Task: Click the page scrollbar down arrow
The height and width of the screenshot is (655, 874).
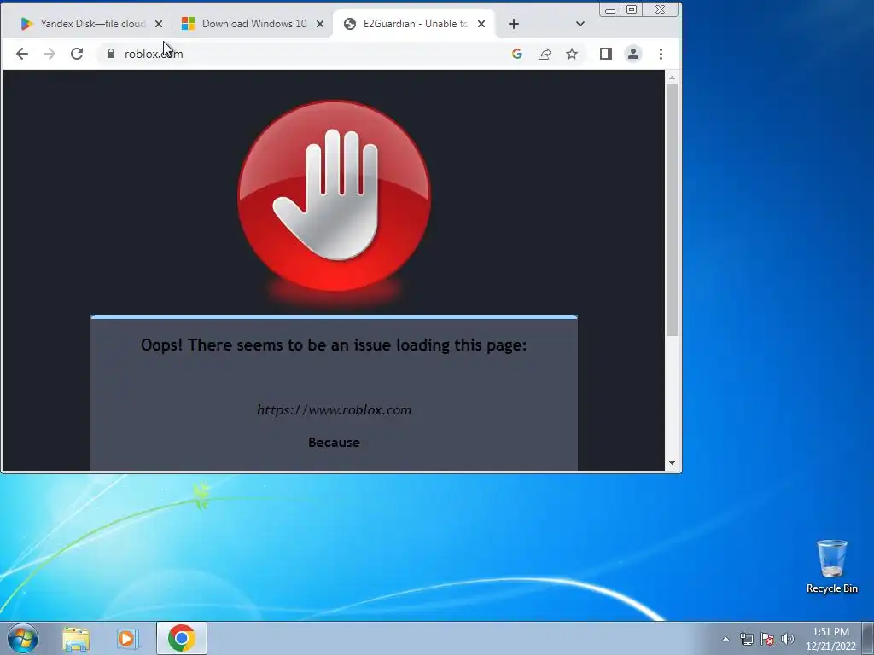Action: (672, 463)
